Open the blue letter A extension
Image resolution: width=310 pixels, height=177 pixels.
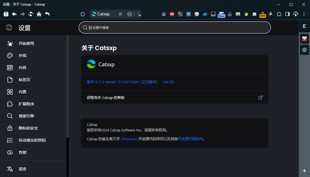pos(189,14)
